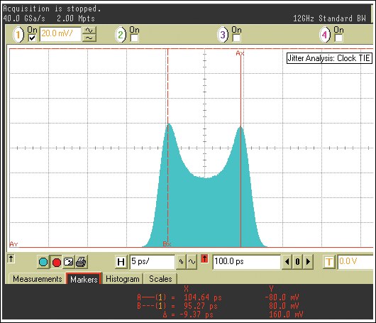This screenshot has height=323, width=376.
Task: Enable the channel 2 On checkbox
Action: click(x=134, y=38)
